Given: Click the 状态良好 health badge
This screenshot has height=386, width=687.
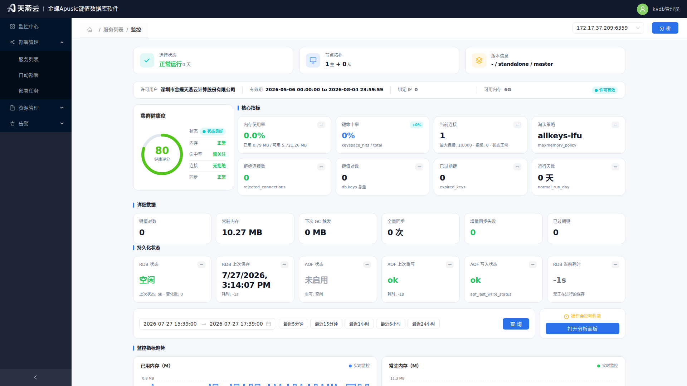Looking at the screenshot, I should pyautogui.click(x=213, y=131).
